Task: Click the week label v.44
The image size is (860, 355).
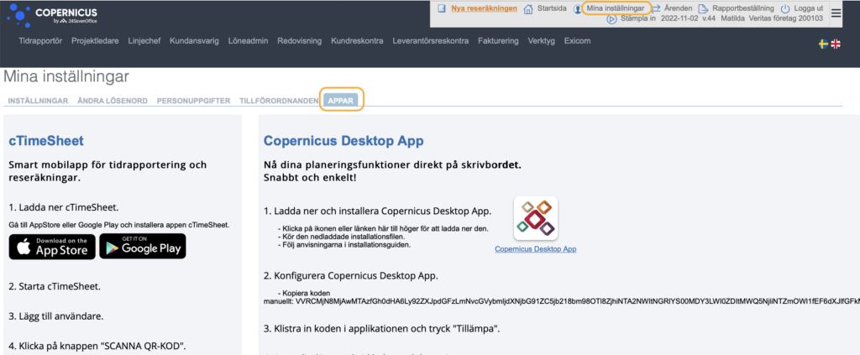Action: (x=707, y=18)
